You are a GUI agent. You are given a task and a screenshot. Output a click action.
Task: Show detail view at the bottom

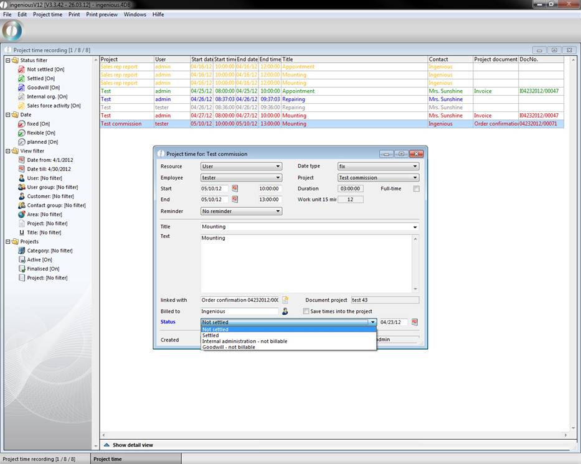point(132,445)
